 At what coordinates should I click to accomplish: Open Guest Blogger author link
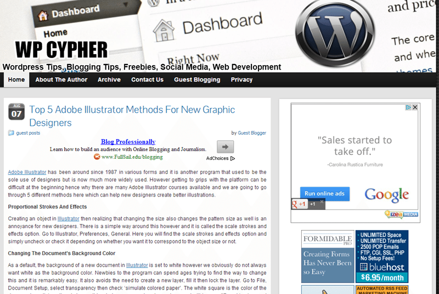[252, 133]
